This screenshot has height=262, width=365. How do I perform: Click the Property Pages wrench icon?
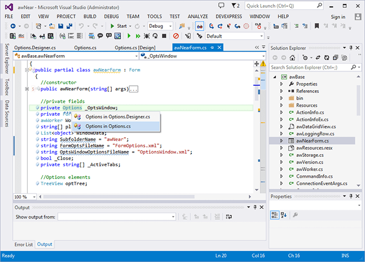(x=295, y=215)
